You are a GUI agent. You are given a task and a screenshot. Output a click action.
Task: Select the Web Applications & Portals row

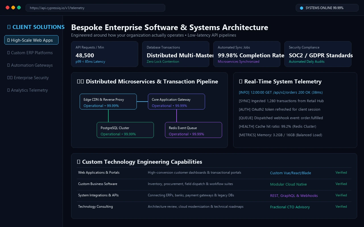(x=214, y=173)
